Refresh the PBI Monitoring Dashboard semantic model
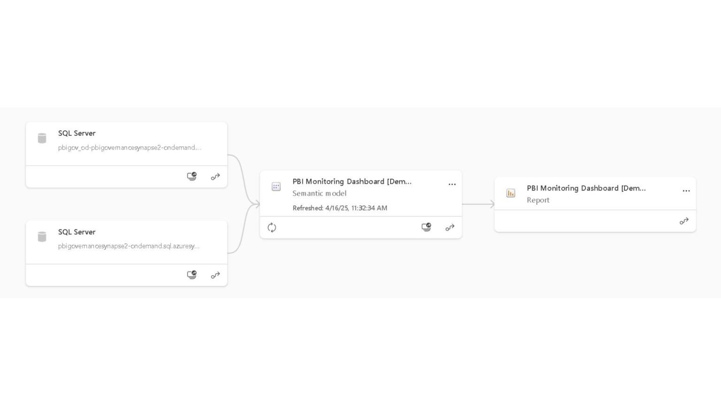 (x=272, y=227)
